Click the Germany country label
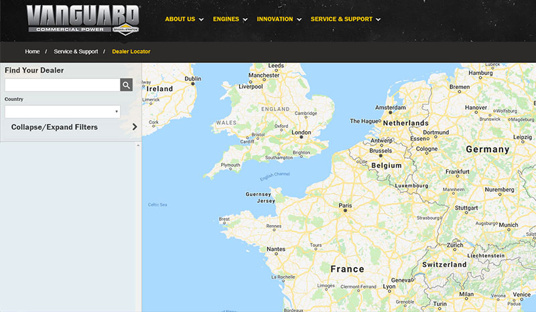This screenshot has width=536, height=312. click(488, 149)
